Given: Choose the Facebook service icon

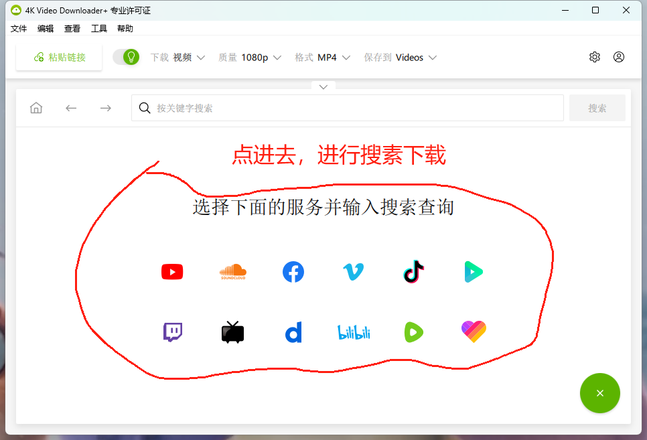Looking at the screenshot, I should pos(293,272).
